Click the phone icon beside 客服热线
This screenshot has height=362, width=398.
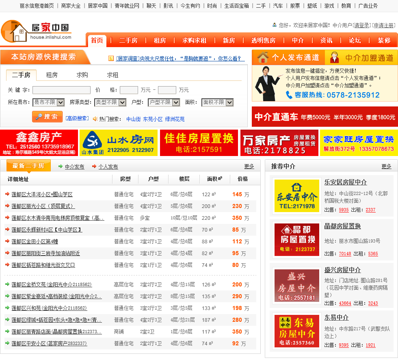(289, 95)
